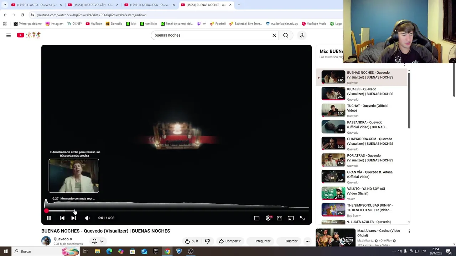The width and height of the screenshot is (456, 256).
Task: Go back with browser back arrow
Action: pos(5,15)
